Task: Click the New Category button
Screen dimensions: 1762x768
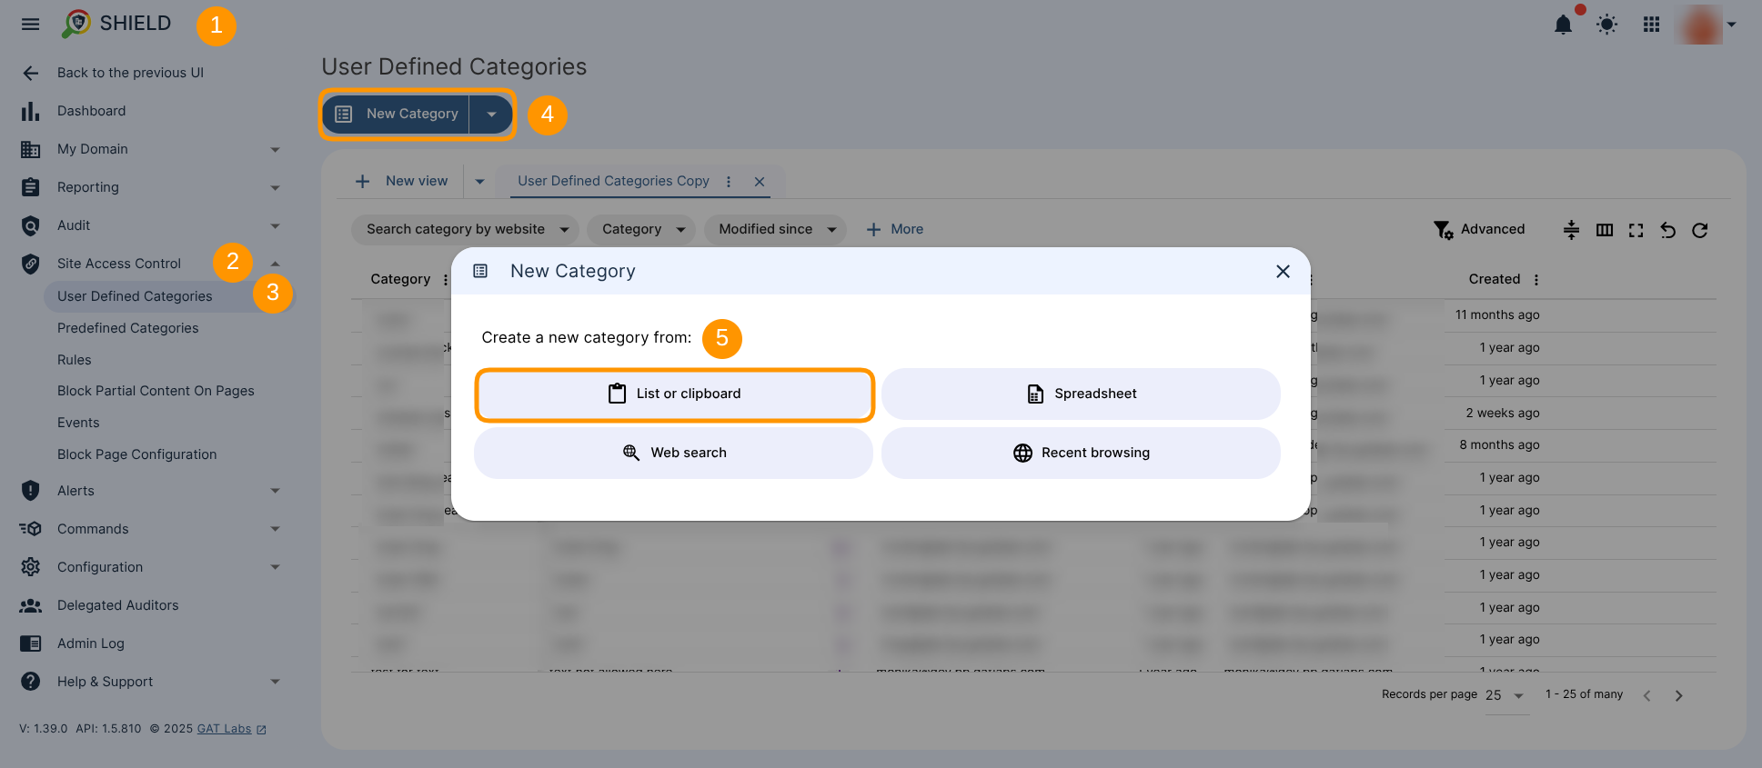Action: pos(396,115)
